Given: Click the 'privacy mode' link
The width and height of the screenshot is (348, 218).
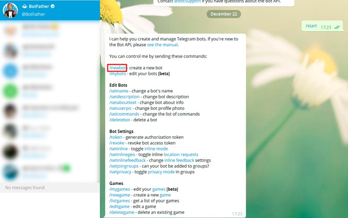Looking at the screenshot, I should point(161,172).
